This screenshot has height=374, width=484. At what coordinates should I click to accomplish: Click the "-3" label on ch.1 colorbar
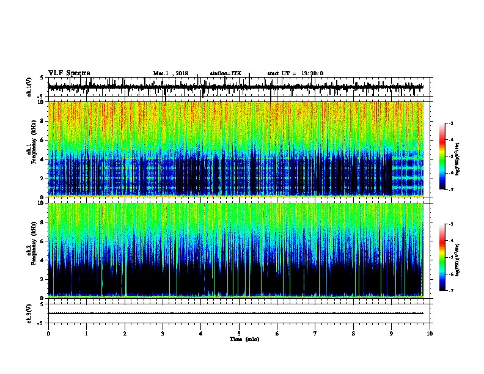click(450, 123)
